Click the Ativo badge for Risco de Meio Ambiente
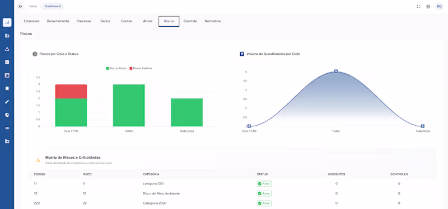This screenshot has width=448, height=209. click(264, 193)
